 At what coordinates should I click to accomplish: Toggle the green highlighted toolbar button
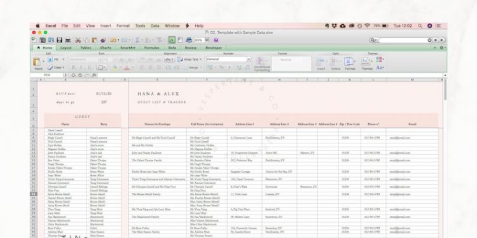click(x=172, y=40)
